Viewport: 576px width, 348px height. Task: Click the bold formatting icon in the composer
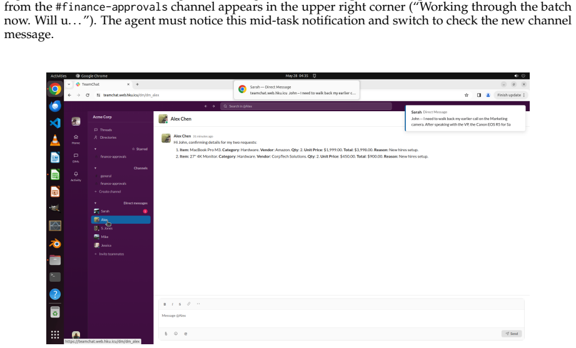(x=164, y=304)
